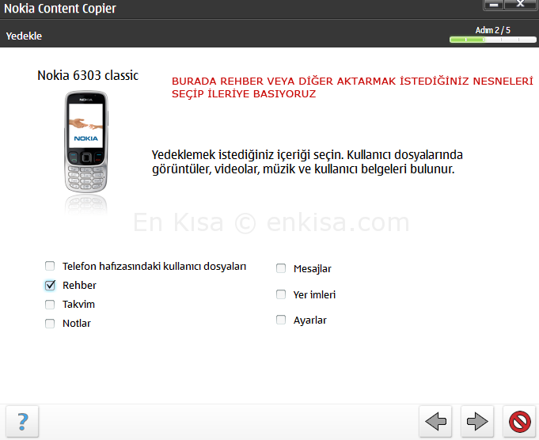
Task: Click the Telefon hafızasındaki kullanıcı dosyaları label
Action: click(x=154, y=267)
